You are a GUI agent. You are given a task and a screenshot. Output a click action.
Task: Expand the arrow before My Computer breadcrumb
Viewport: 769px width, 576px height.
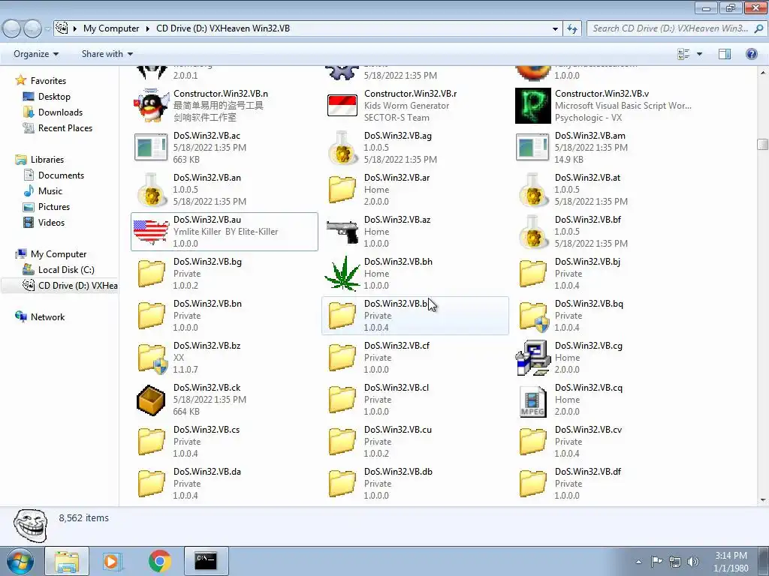tap(75, 28)
